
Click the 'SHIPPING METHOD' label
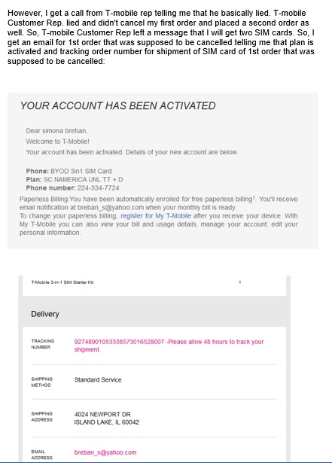[x=41, y=382]
